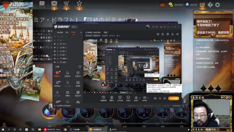Click the 扬声器 speaker icon
Screen dimensions: 234x132
[x=144, y=98]
